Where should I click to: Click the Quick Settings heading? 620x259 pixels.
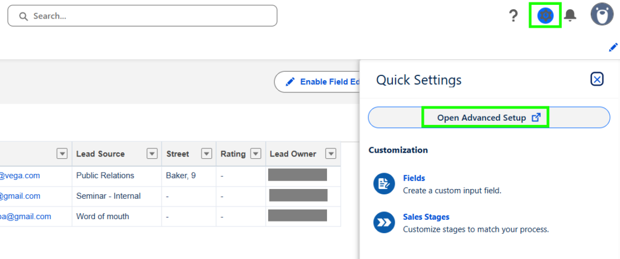(x=419, y=80)
